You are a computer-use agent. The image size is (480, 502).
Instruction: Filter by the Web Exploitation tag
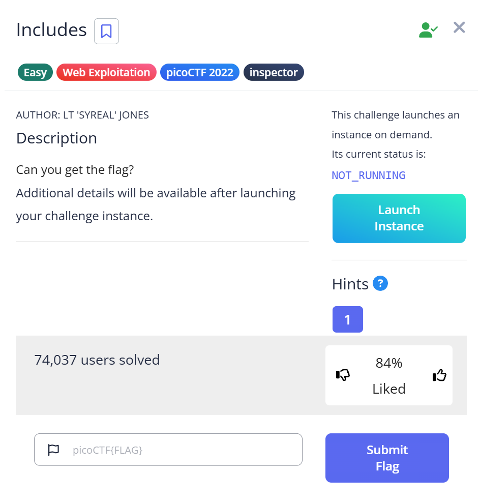coord(106,72)
